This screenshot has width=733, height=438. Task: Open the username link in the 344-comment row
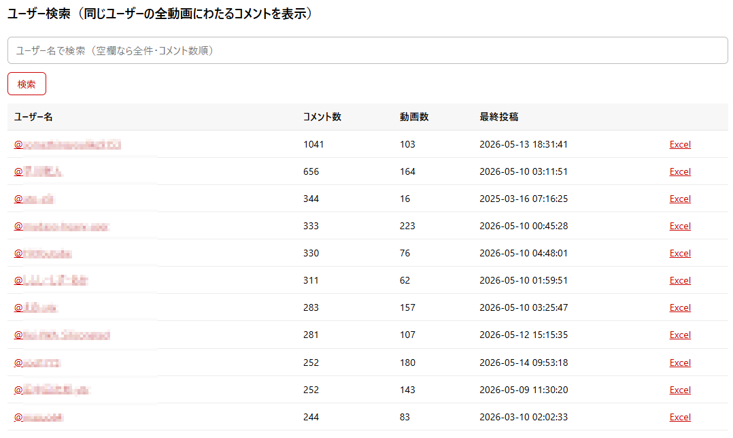34,199
